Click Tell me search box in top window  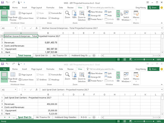[101, 8]
